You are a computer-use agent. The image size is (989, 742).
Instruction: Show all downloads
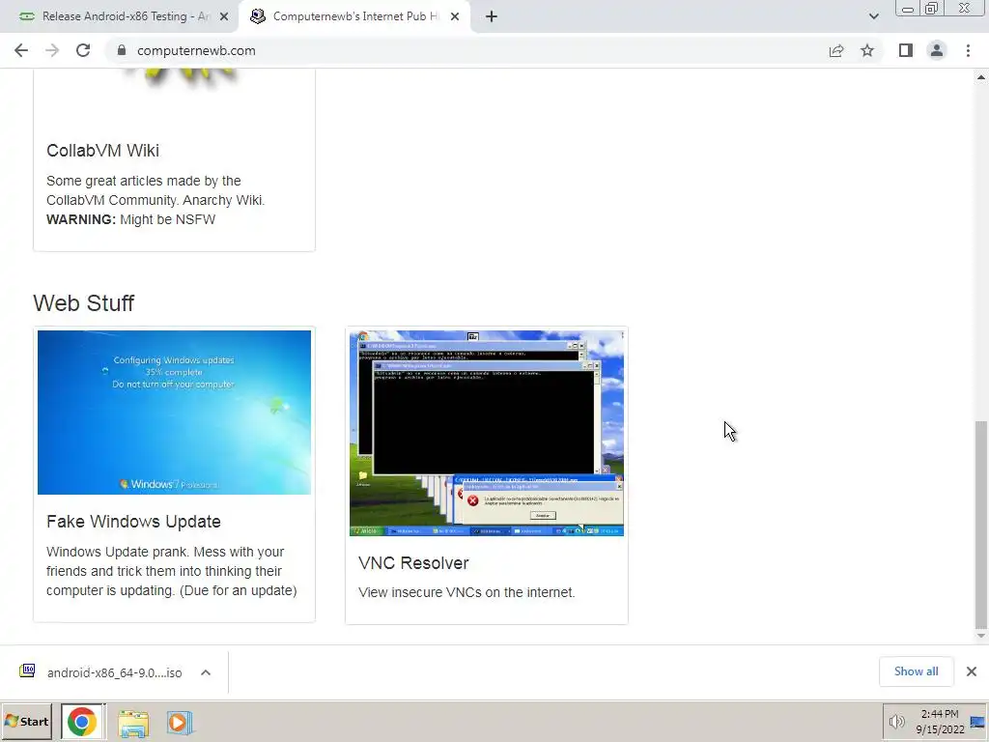coord(917,671)
